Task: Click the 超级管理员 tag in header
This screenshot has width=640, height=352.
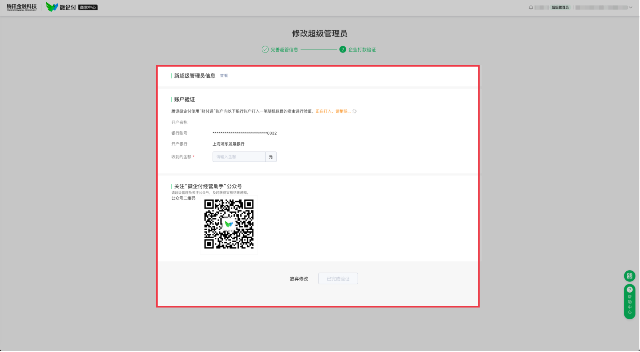Action: tap(560, 7)
